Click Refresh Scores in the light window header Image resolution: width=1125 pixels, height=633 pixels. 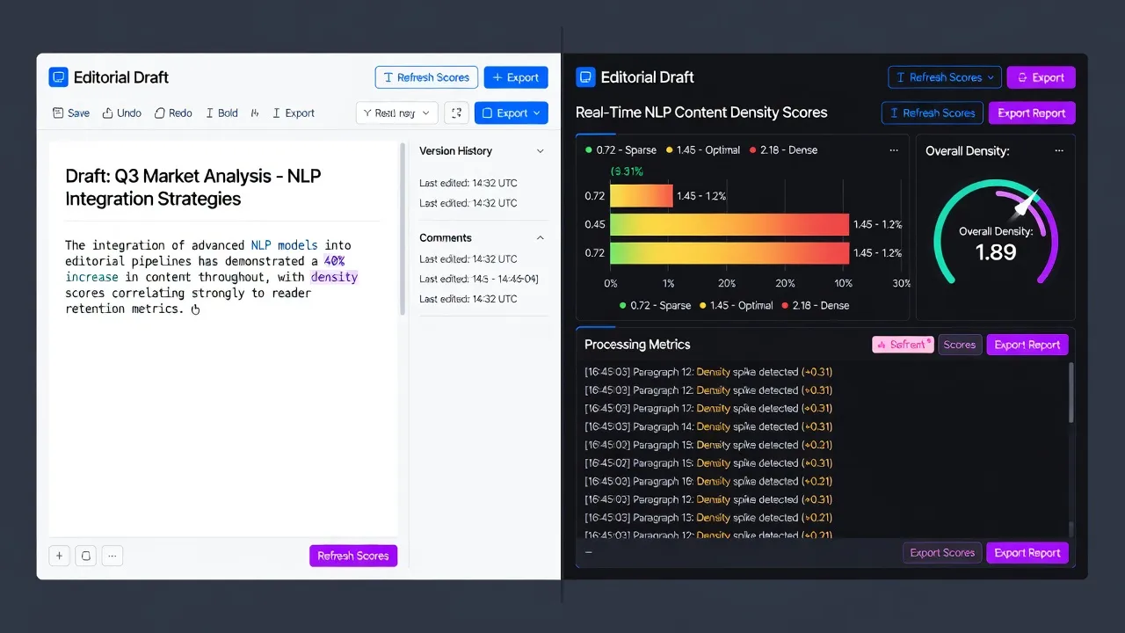[x=426, y=77]
